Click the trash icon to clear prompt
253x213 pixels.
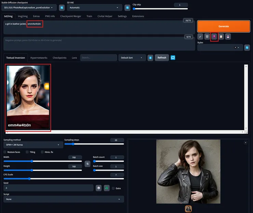pyautogui.click(x=207, y=36)
